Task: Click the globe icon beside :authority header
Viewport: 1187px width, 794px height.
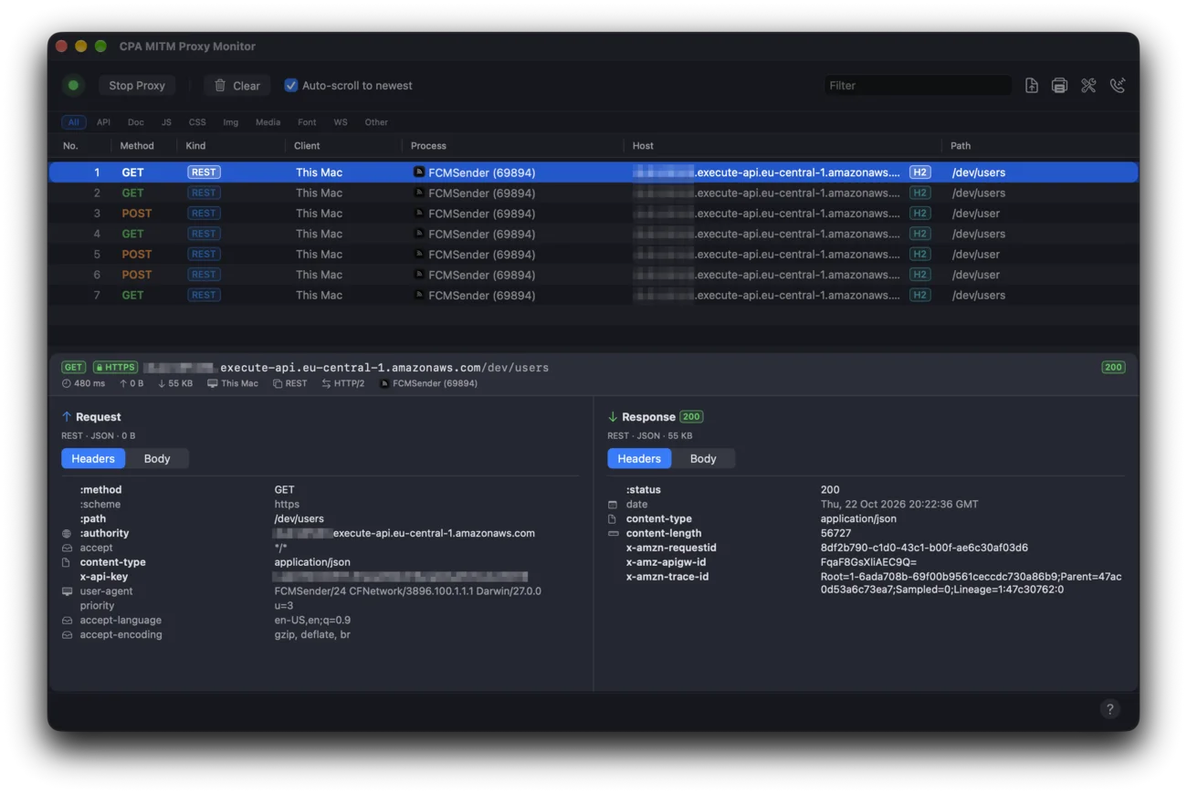Action: (x=67, y=534)
